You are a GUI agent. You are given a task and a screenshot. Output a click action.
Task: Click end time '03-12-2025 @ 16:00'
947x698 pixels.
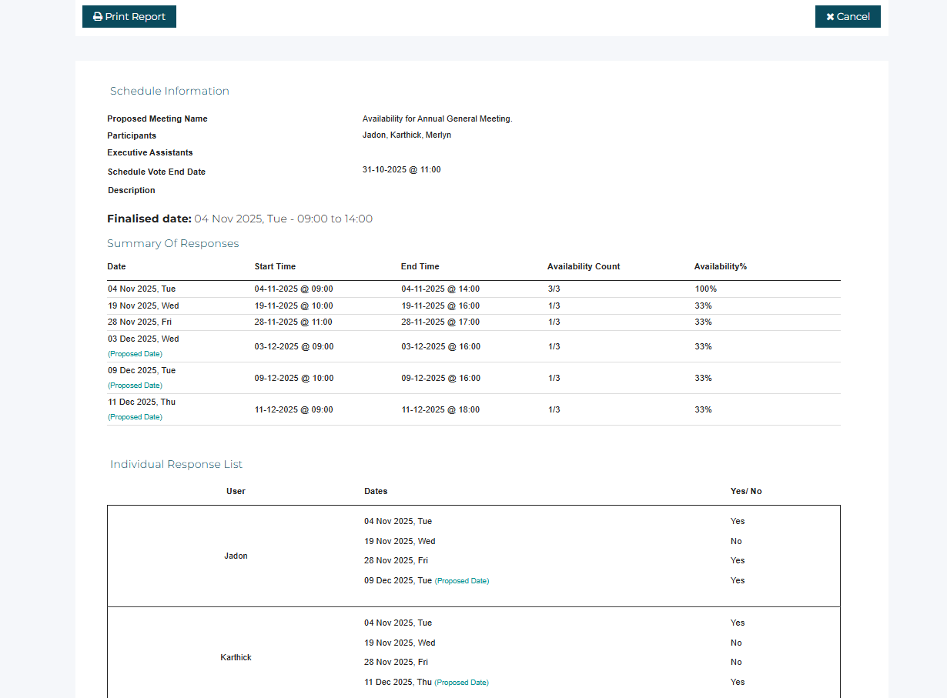point(440,346)
